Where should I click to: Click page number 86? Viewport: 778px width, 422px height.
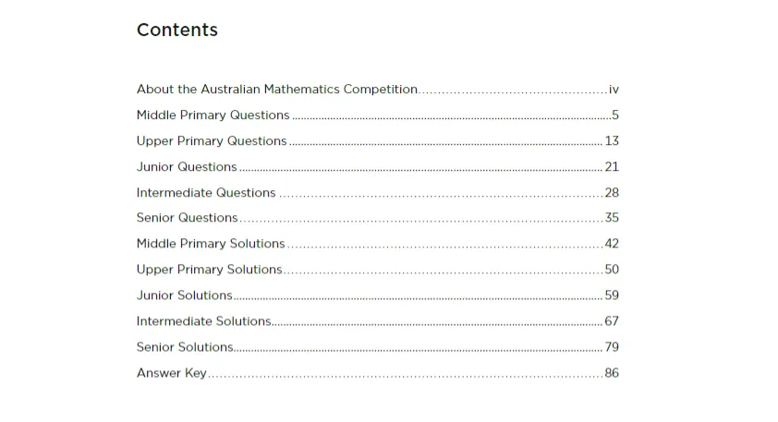(612, 373)
